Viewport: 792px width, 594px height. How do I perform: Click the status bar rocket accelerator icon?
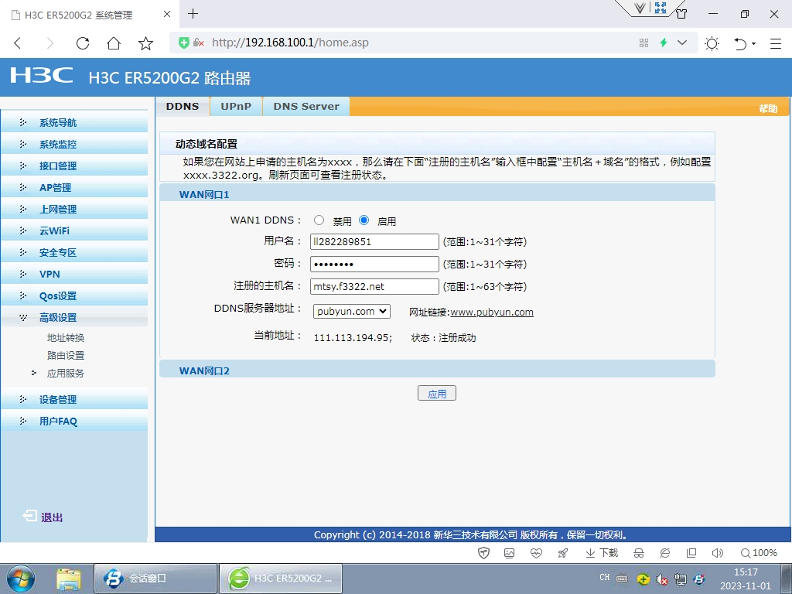563,553
